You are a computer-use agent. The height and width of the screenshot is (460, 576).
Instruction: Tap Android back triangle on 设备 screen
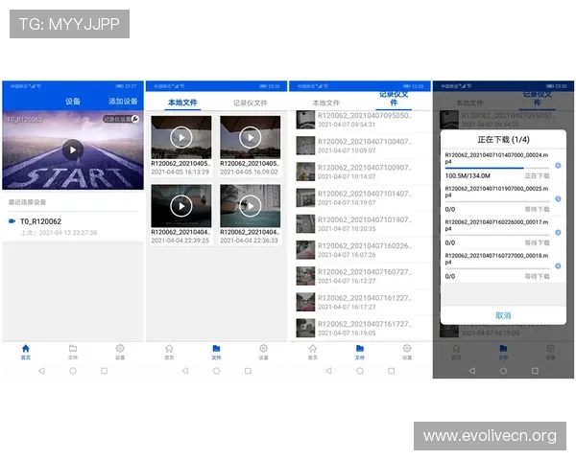41,371
